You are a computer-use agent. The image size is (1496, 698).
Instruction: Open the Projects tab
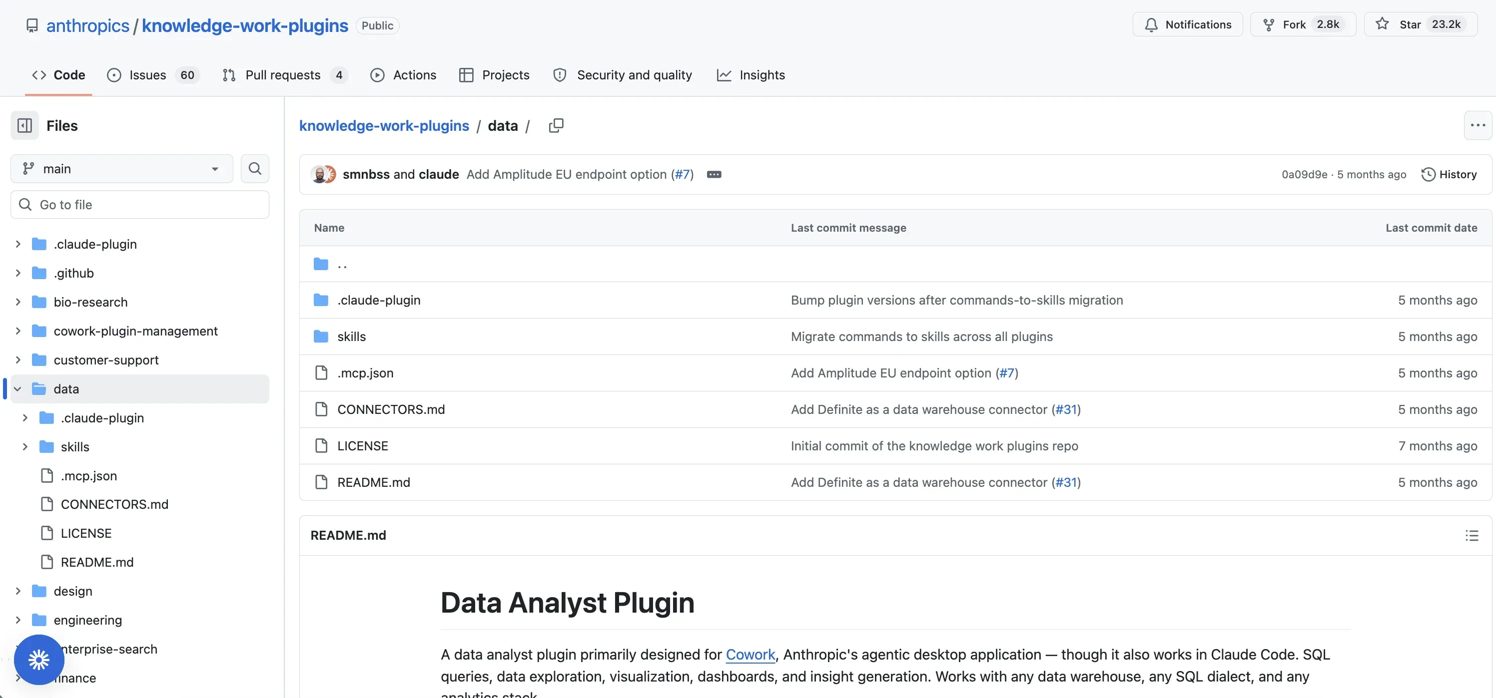(494, 75)
